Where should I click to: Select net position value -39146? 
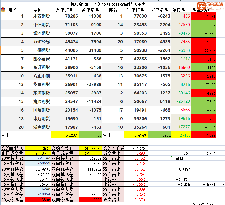(x=181, y=93)
